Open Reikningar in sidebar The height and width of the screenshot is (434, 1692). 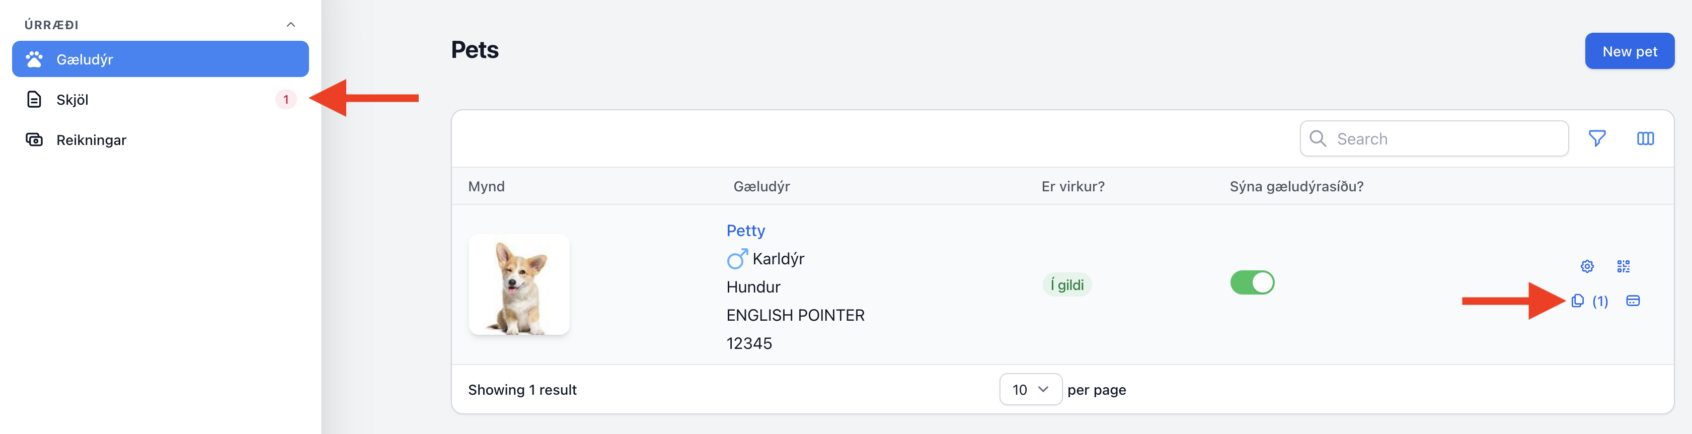160,139
